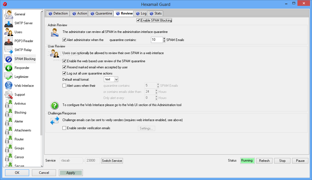Open the Users section icon
Screen dimensions: 312x180
9,32
